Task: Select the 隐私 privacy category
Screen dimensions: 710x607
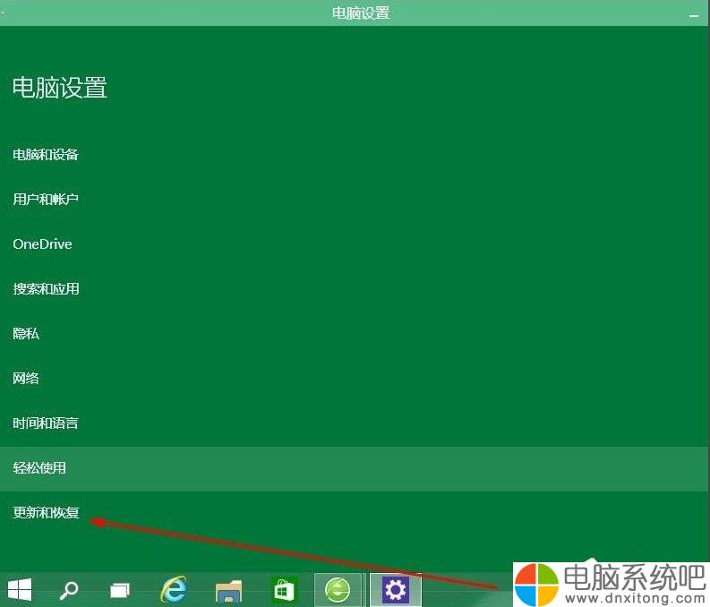Action: [26, 334]
